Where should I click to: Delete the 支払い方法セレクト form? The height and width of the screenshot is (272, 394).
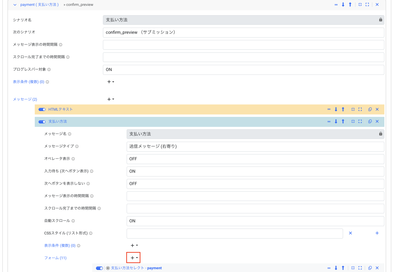[x=377, y=268]
